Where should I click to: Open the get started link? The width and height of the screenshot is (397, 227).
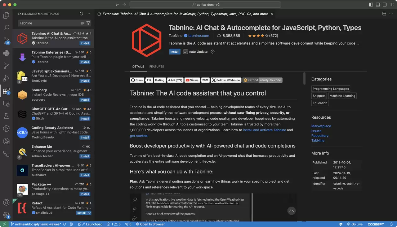pos(139,136)
